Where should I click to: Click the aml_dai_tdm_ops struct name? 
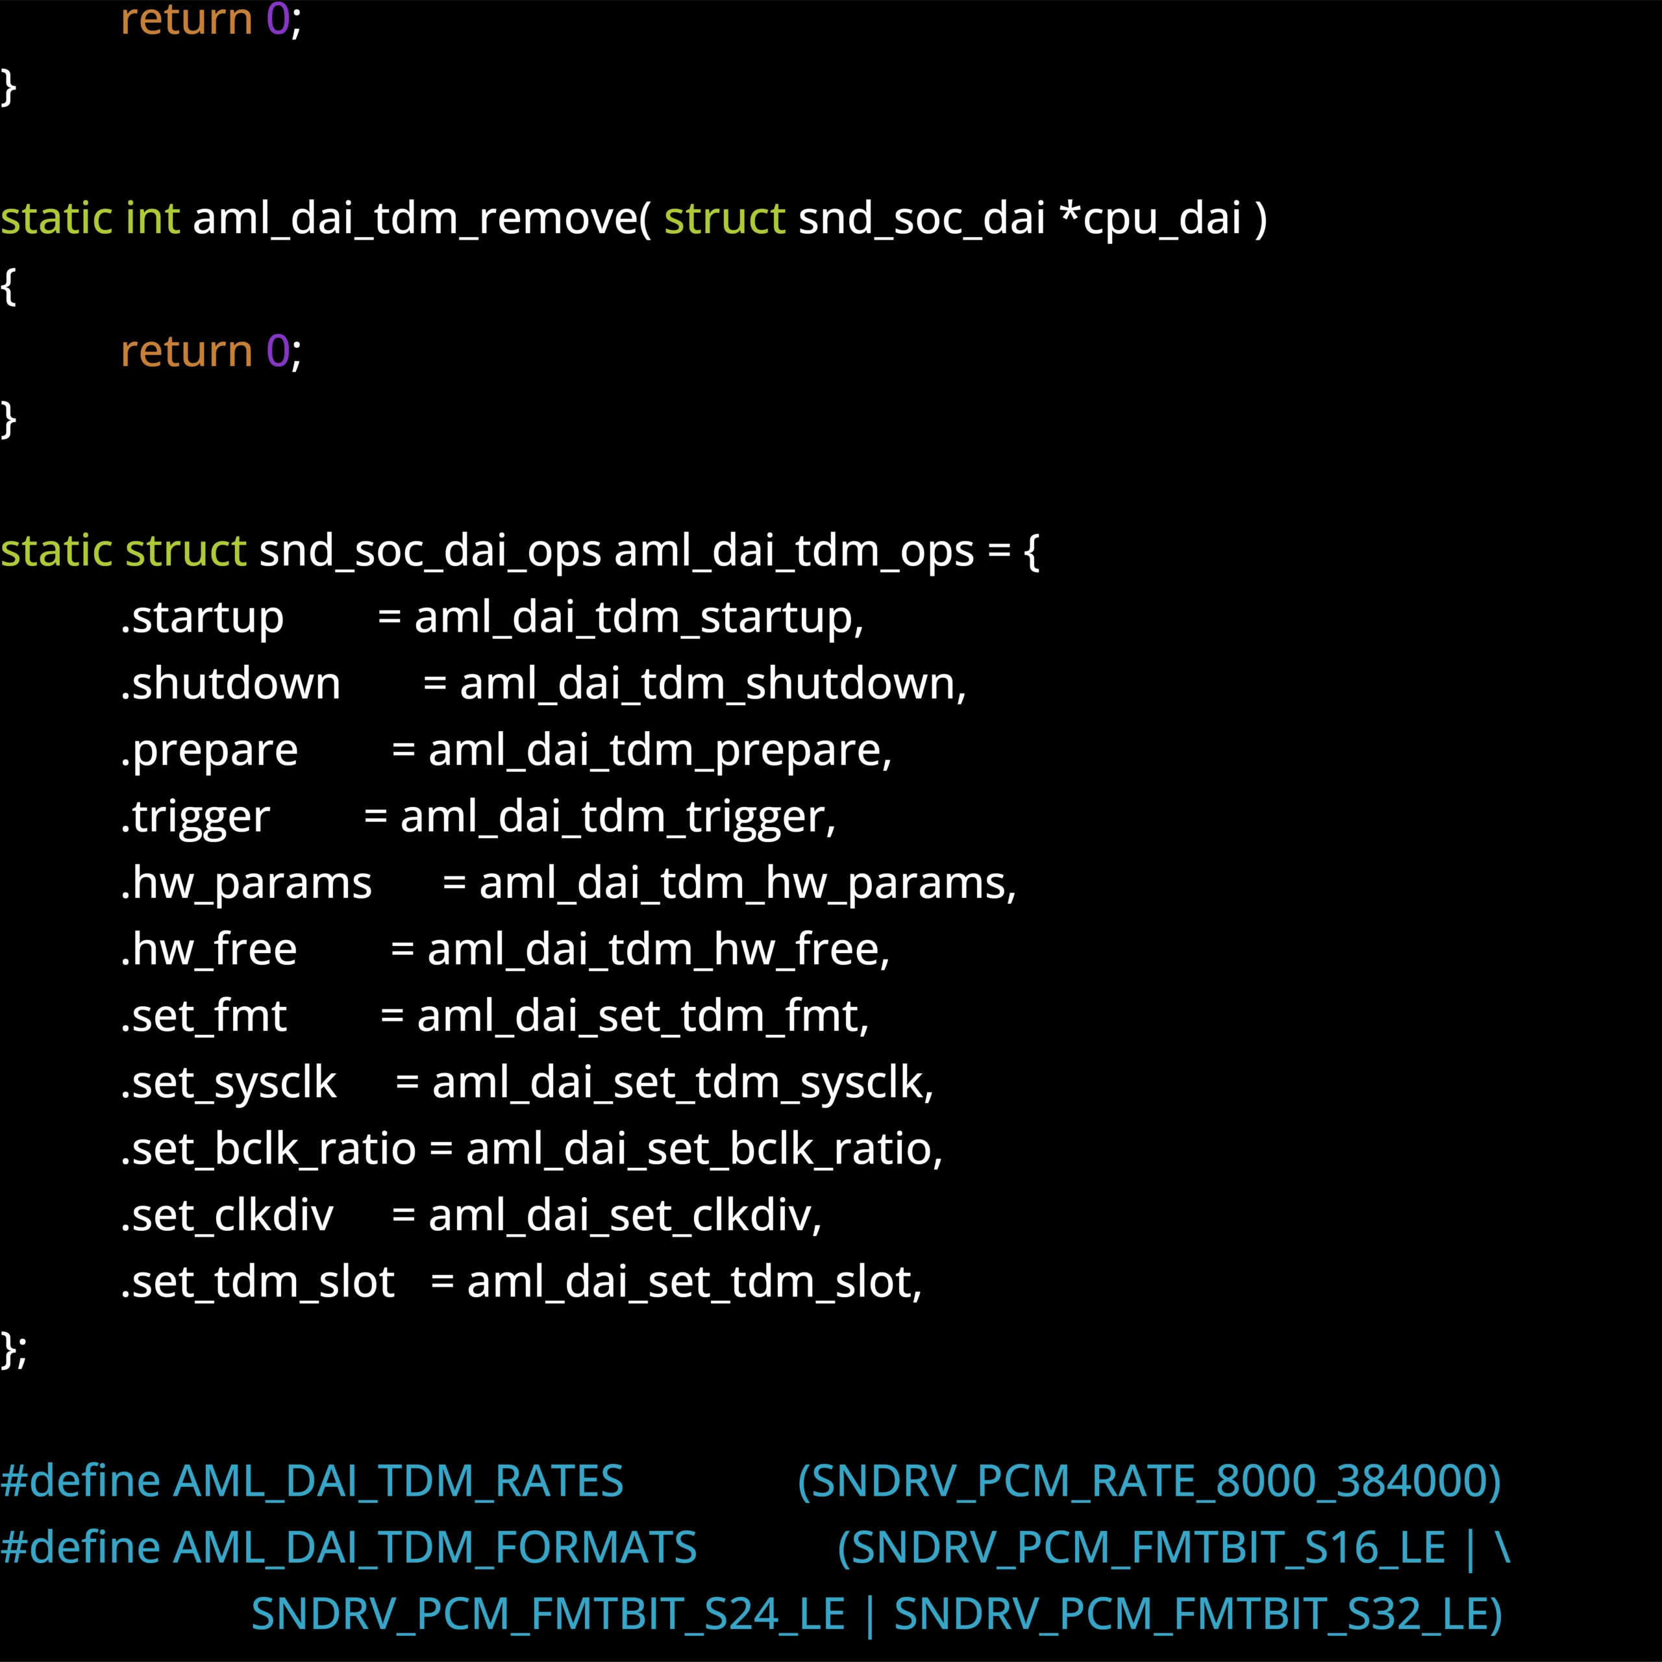click(x=794, y=551)
